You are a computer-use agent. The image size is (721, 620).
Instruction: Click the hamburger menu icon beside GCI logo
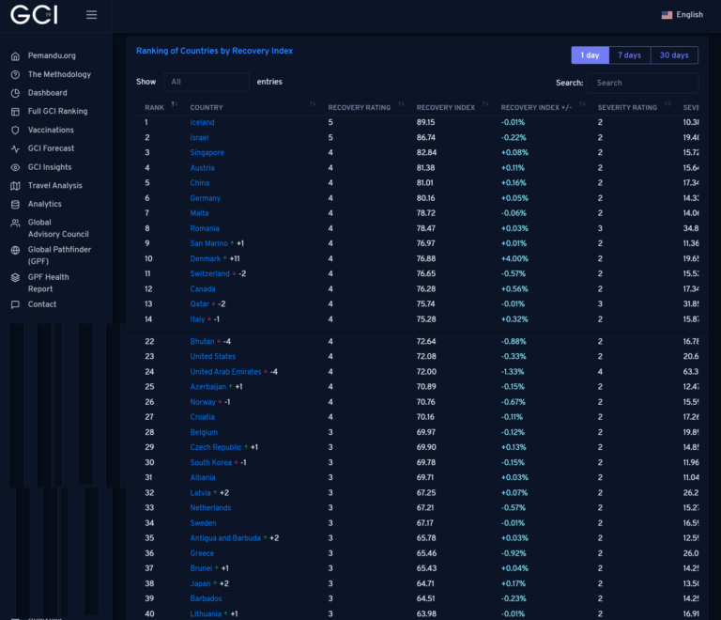[91, 15]
